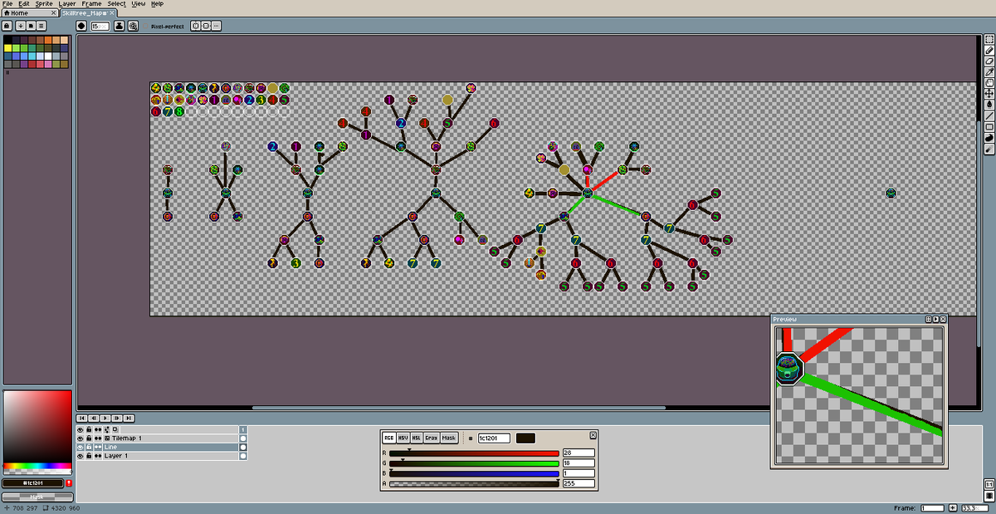
Task: Select the Pencil tool
Action: click(x=989, y=51)
